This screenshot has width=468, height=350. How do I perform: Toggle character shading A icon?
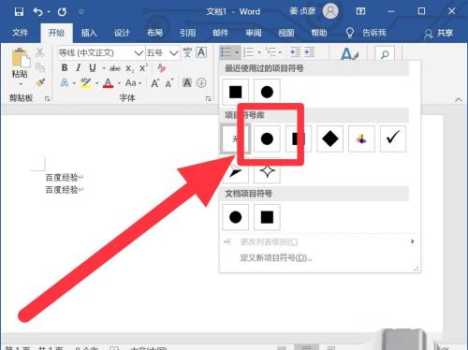pyautogui.click(x=187, y=82)
